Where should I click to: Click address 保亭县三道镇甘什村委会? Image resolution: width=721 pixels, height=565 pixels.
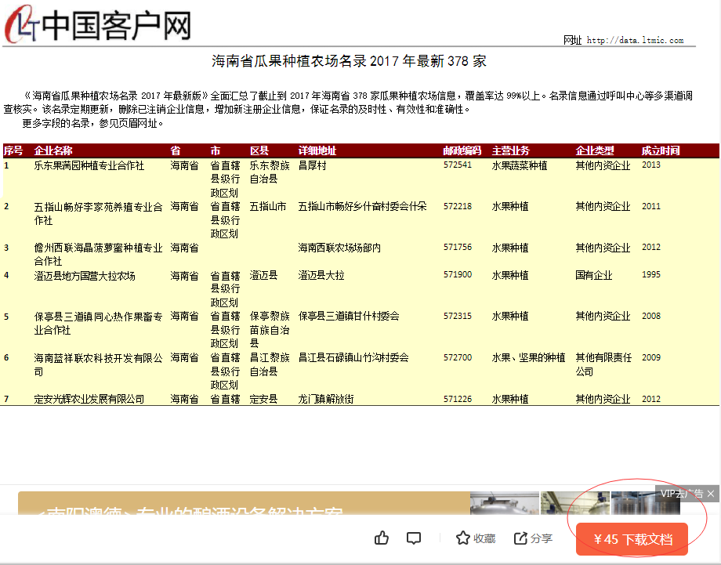349,317
